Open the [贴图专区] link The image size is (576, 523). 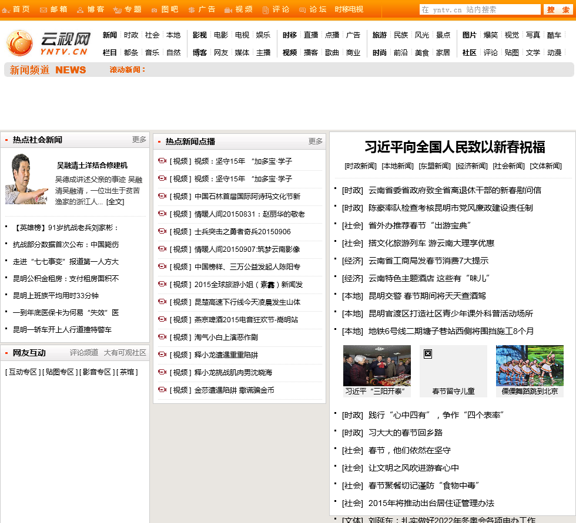(60, 372)
